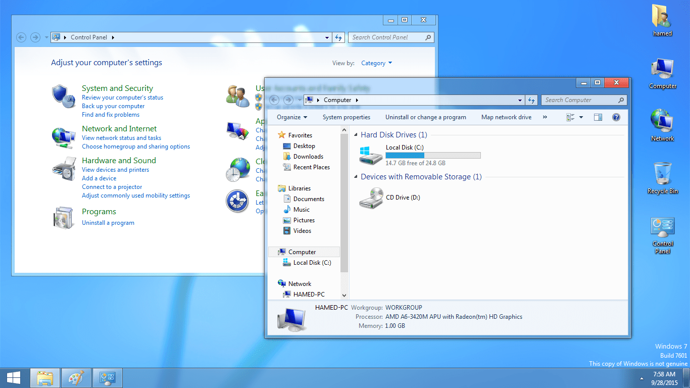Viewport: 690px width, 388px height.
Task: Click the Local Disk (C:) usage bar
Action: tap(433, 155)
